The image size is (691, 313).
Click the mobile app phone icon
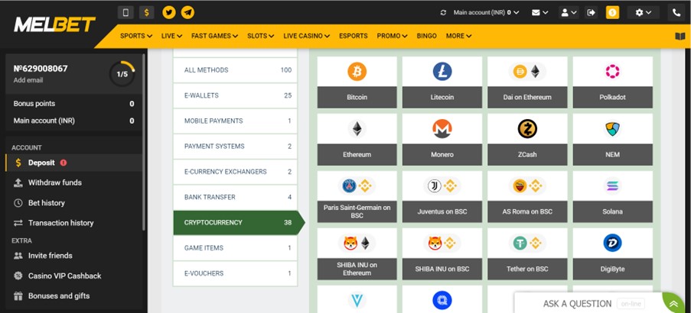tap(126, 12)
